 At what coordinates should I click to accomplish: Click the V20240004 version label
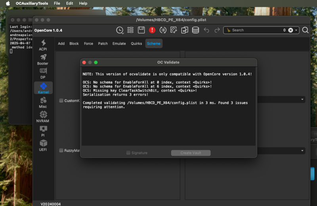(51, 204)
